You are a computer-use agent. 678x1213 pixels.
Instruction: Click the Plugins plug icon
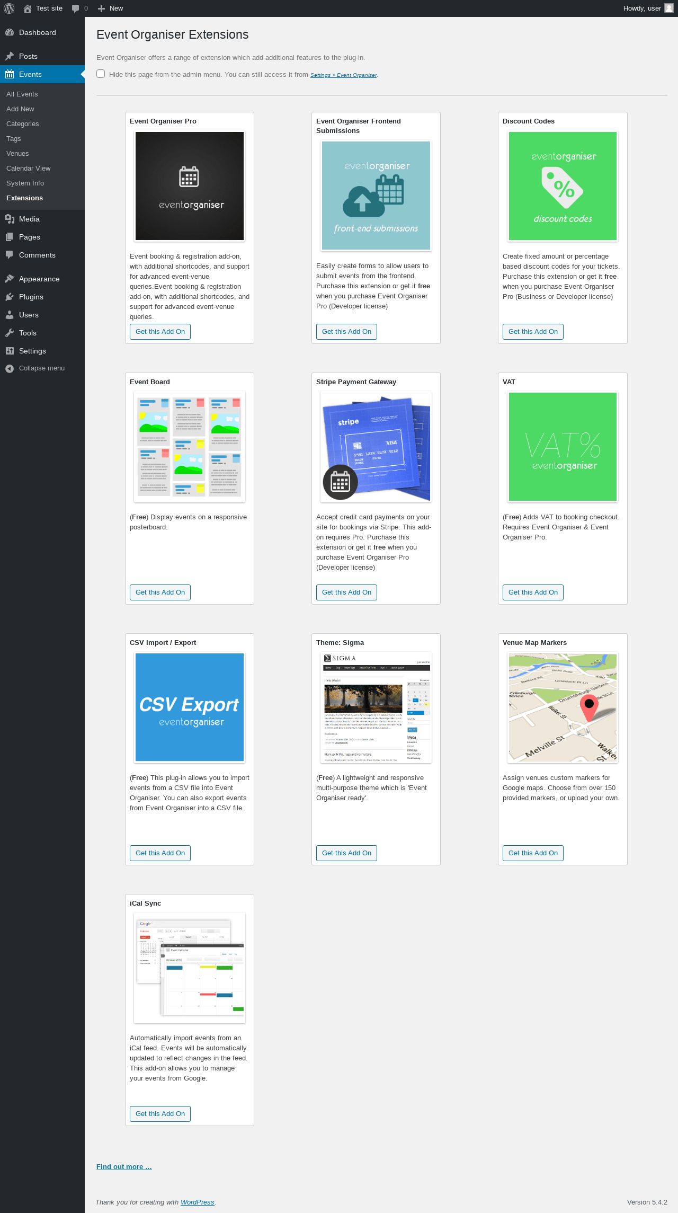click(10, 297)
